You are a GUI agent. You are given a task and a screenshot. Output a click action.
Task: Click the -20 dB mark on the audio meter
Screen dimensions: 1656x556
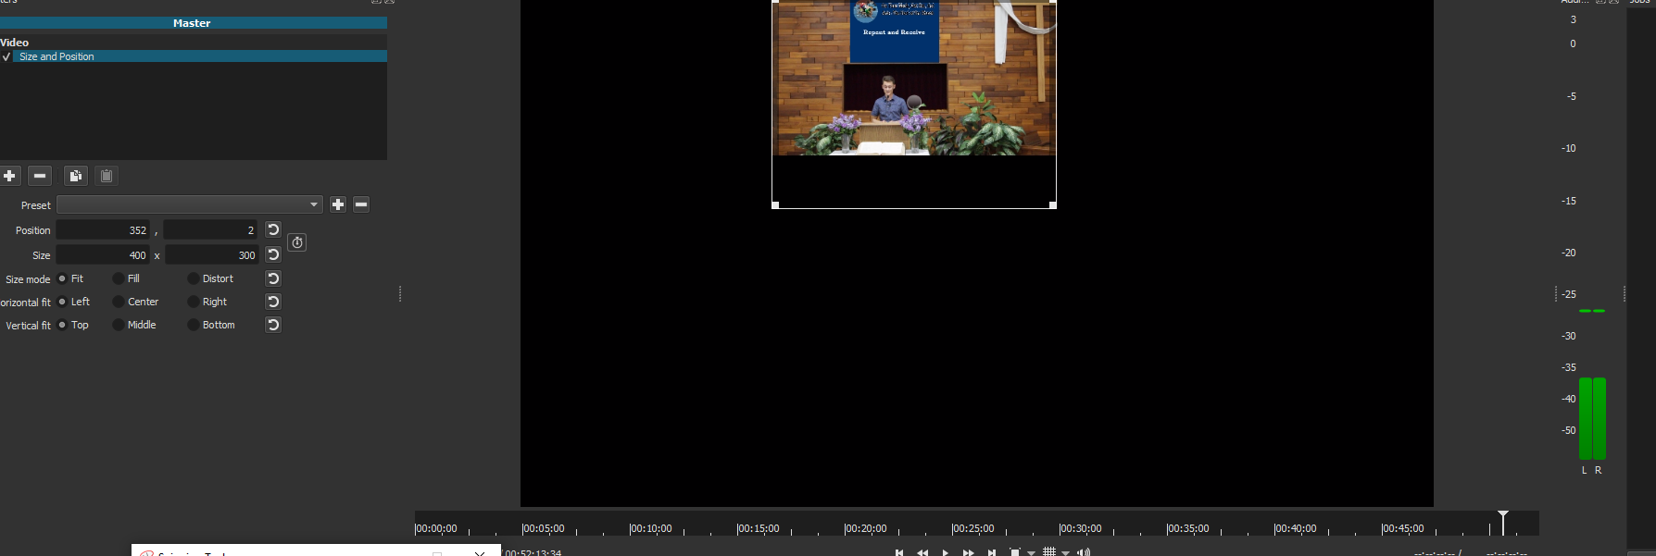[1569, 253]
